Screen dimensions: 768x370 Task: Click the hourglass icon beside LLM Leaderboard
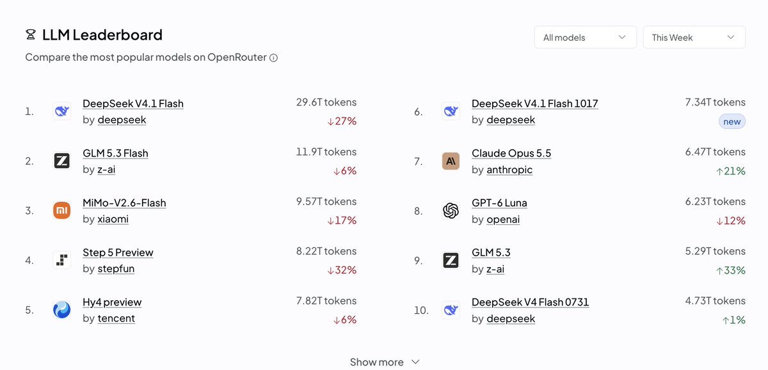click(x=30, y=35)
